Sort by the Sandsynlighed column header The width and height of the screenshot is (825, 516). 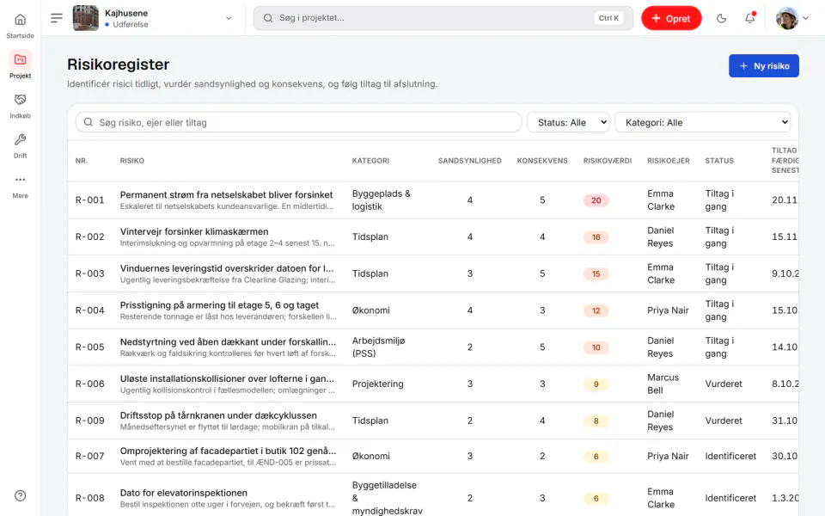pos(470,161)
